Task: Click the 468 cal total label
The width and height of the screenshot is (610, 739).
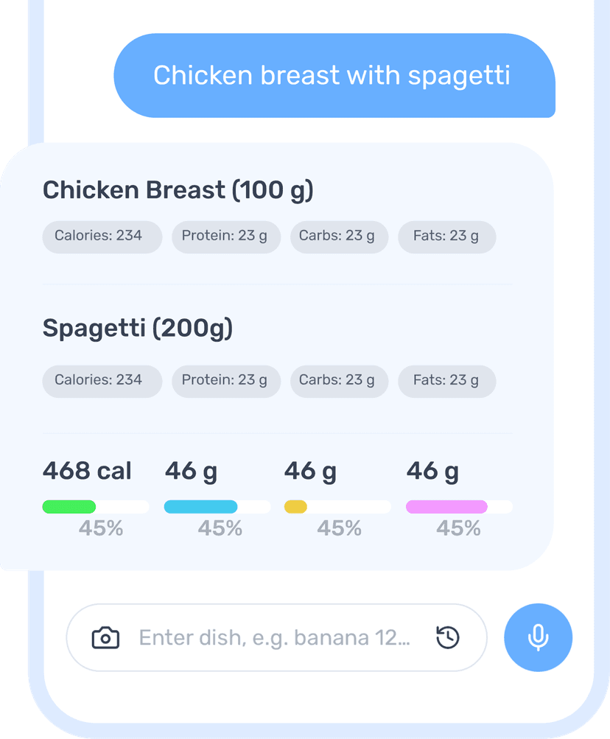Action: coord(87,471)
